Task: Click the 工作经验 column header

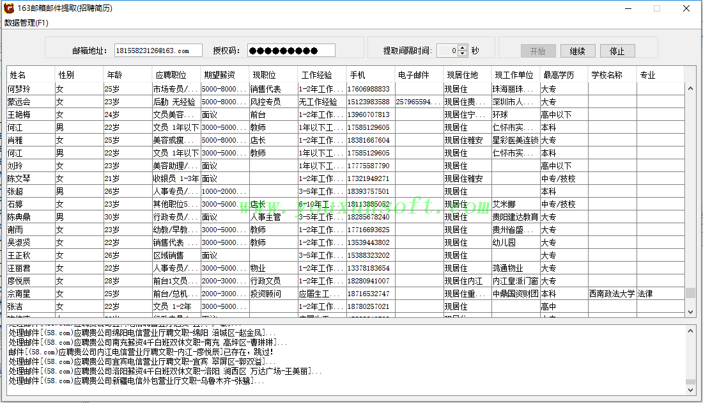Action: click(x=321, y=75)
